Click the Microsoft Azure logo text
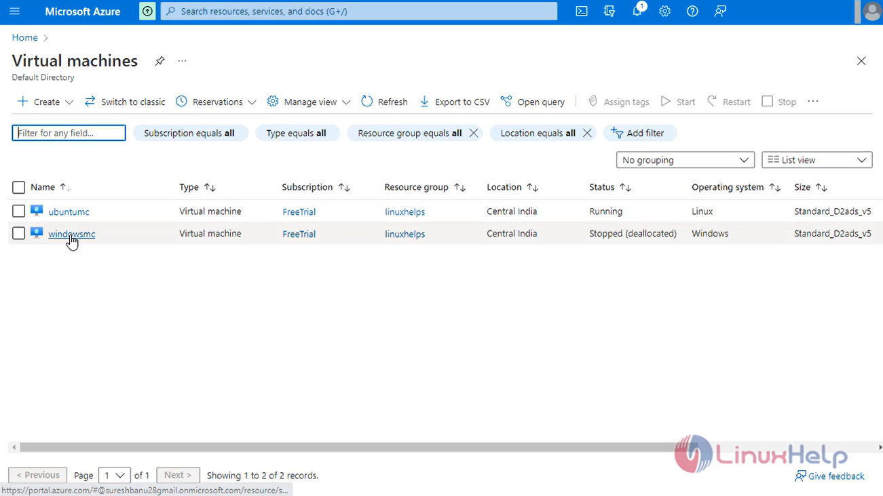The image size is (883, 496). [x=83, y=12]
